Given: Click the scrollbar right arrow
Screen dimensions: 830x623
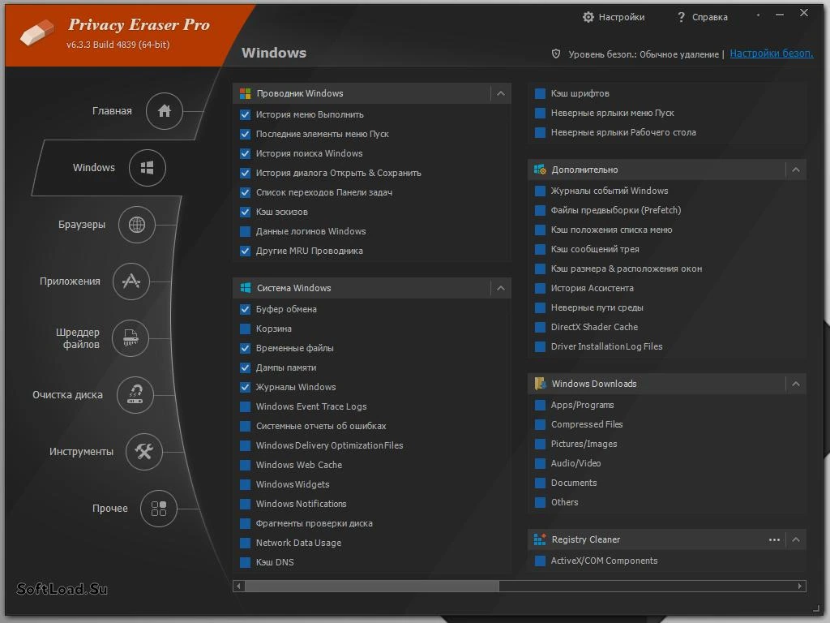Looking at the screenshot, I should point(800,586).
